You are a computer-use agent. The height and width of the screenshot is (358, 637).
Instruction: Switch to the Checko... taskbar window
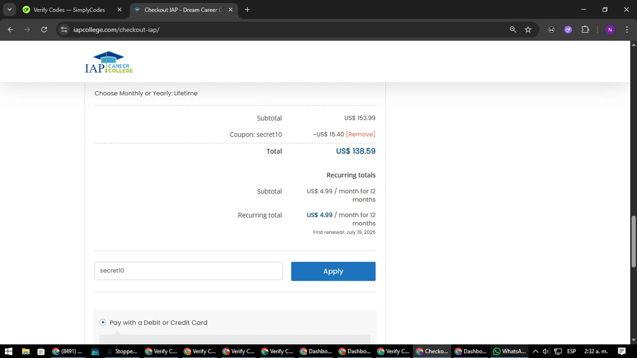pos(432,351)
